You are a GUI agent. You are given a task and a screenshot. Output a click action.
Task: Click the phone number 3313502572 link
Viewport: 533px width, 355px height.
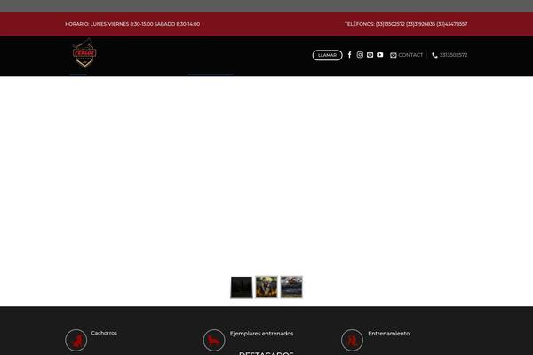(449, 55)
